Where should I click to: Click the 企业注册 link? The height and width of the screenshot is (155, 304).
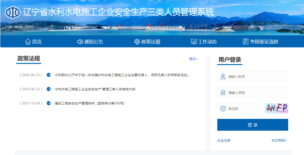224,140
